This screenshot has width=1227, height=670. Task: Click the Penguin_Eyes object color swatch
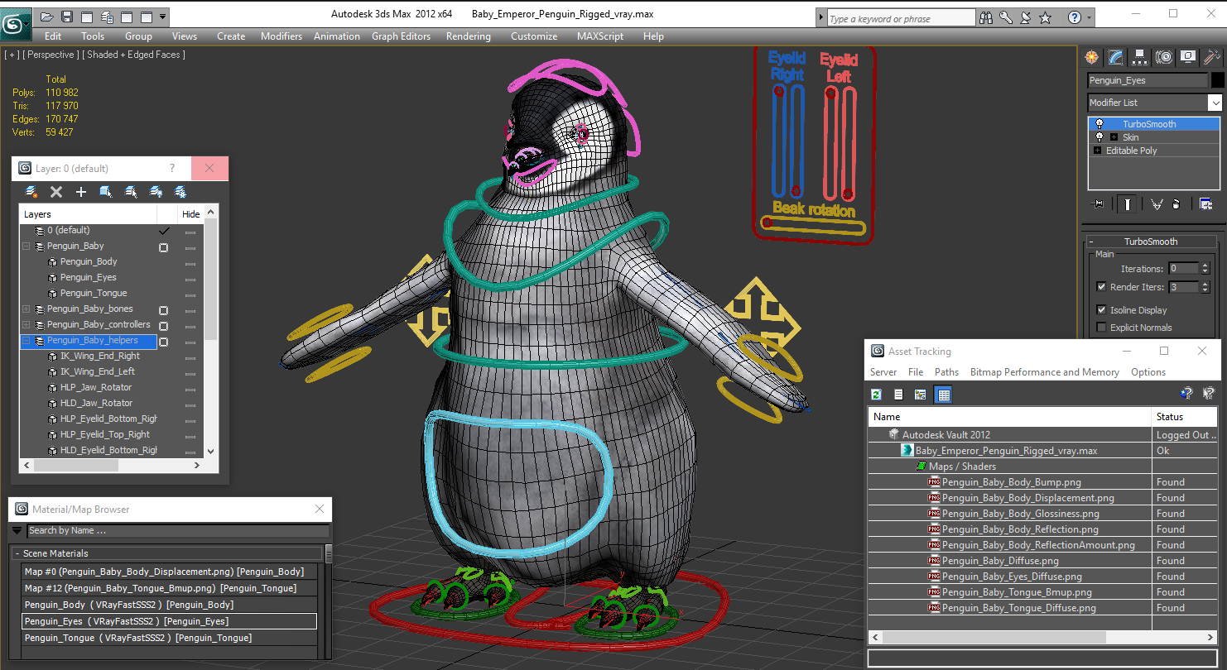(x=1217, y=80)
